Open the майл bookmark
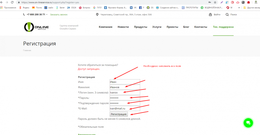The width and height of the screenshot is (260, 135). pyautogui.click(x=49, y=8)
